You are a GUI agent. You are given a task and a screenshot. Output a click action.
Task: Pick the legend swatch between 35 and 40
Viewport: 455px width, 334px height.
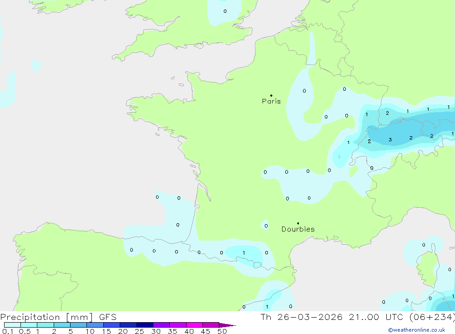pyautogui.click(x=178, y=325)
